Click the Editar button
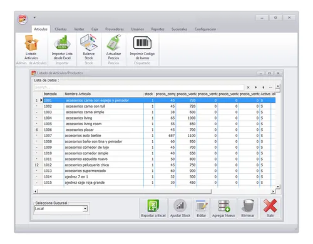Viewport: 313px width, 244px height. click(x=202, y=208)
